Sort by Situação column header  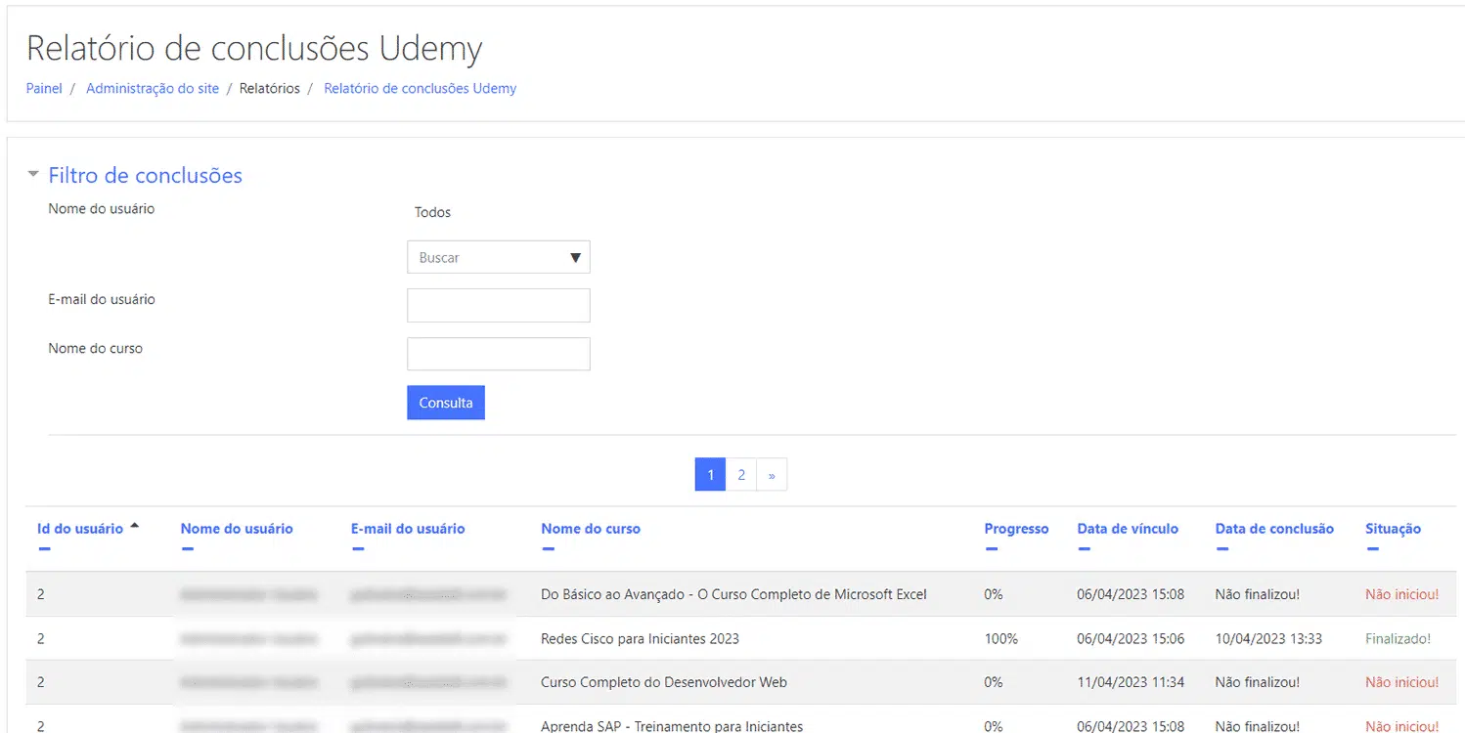coord(1393,529)
